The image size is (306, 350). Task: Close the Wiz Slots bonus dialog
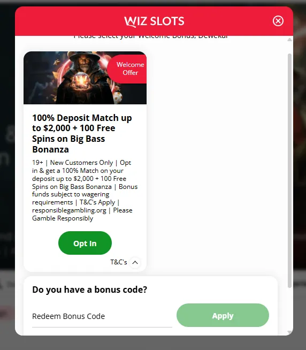(278, 21)
